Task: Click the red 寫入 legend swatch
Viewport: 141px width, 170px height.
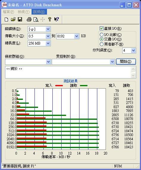Action: 59,86
